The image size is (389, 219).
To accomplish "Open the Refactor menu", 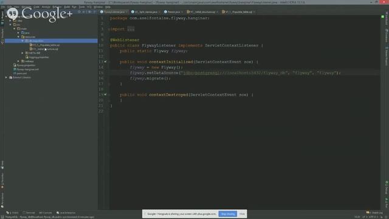I will 57,7.
